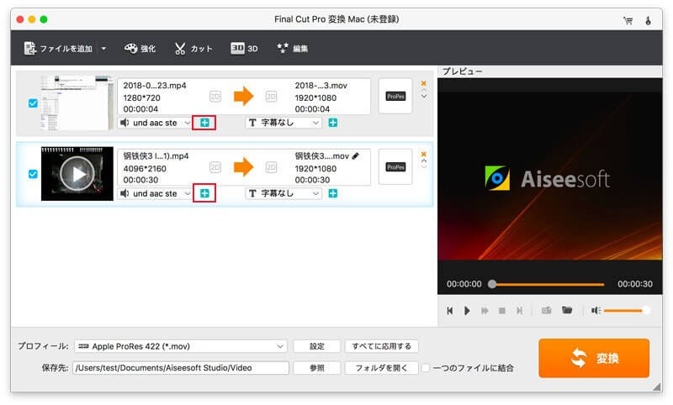Open audio track dropdown for 2018-0...23.mp4
Viewport: 673px width, 405px height.
pos(155,123)
